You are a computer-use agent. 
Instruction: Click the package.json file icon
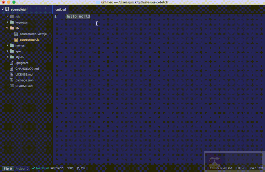pyautogui.click(x=12, y=80)
